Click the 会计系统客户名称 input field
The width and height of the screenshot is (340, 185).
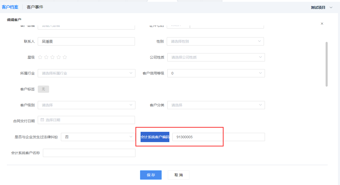[89, 153]
